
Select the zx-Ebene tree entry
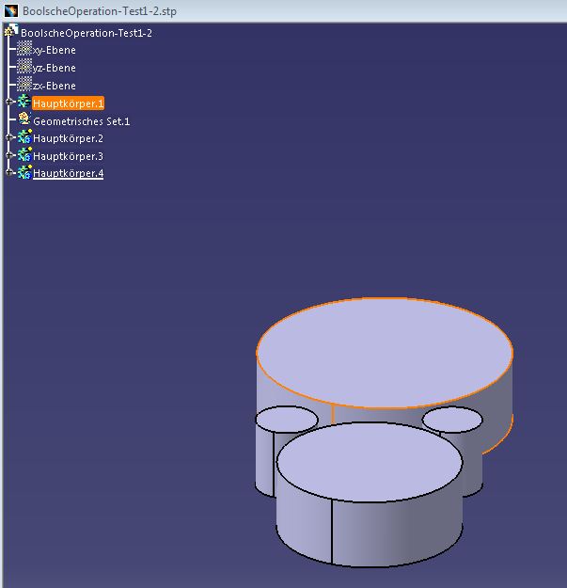tap(55, 86)
